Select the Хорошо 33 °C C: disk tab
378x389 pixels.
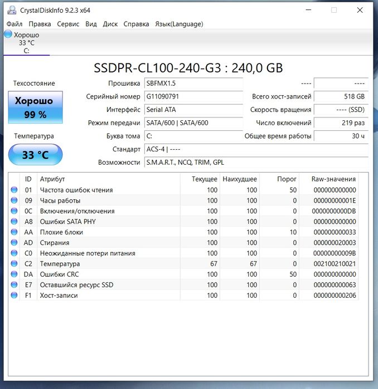(x=26, y=42)
